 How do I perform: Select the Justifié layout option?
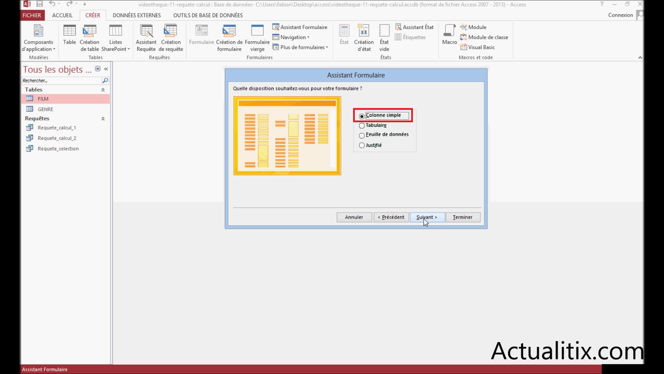[x=370, y=145]
